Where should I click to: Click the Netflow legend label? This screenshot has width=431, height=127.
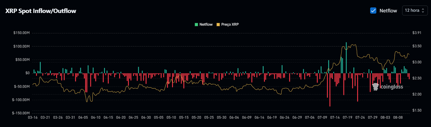206,24
